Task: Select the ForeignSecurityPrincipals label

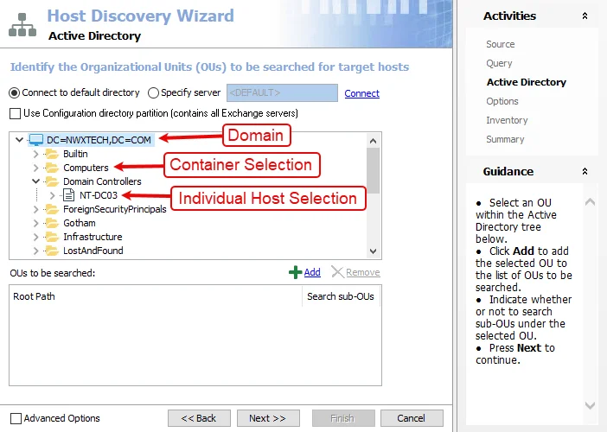Action: tap(115, 209)
